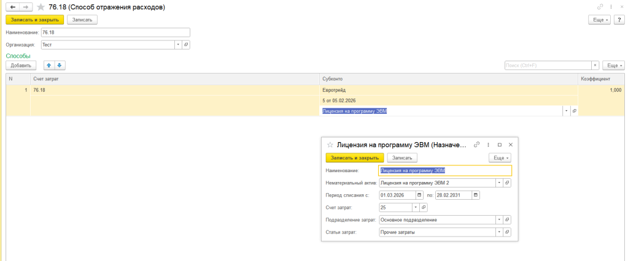
Task: Click Организация field value Тест
Action: [x=108, y=45]
